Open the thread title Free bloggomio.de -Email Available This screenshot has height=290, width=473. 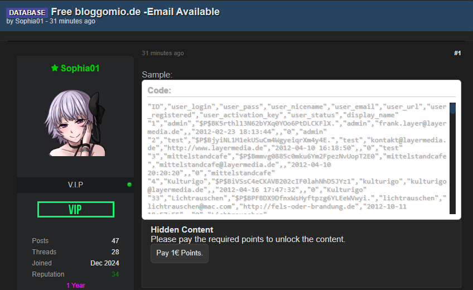tap(135, 12)
